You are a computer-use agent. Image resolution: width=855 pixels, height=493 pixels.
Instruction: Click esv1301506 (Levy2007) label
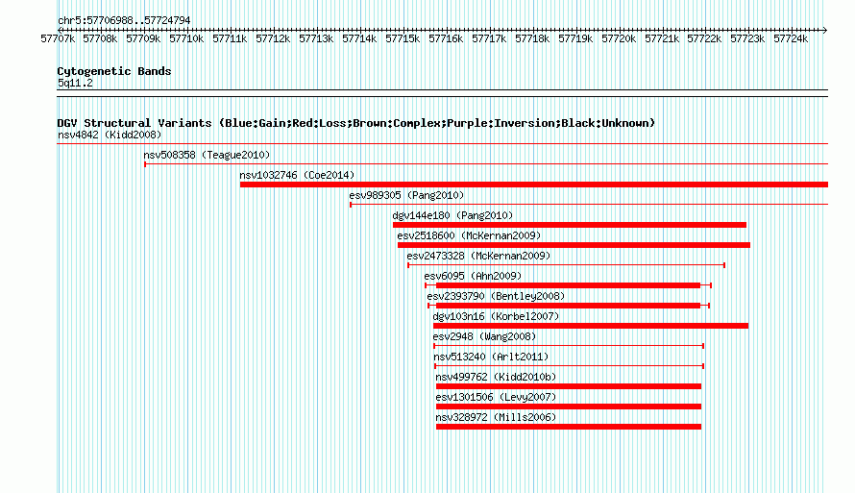[496, 397]
